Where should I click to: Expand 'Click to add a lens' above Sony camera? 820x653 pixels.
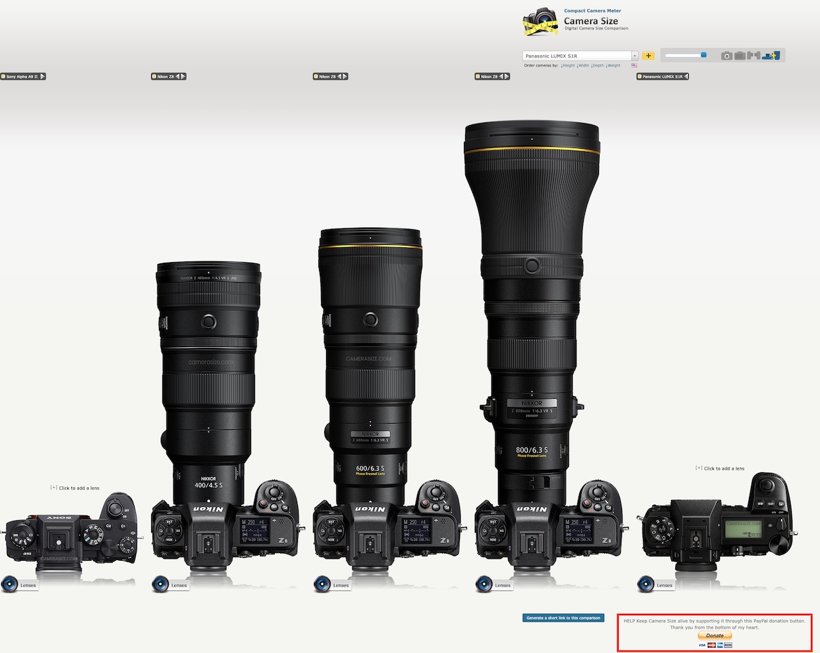(x=75, y=488)
